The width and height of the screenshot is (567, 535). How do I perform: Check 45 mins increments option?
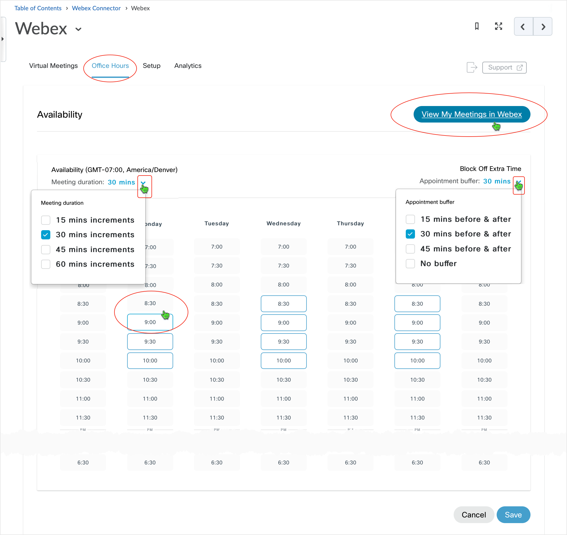pos(46,250)
